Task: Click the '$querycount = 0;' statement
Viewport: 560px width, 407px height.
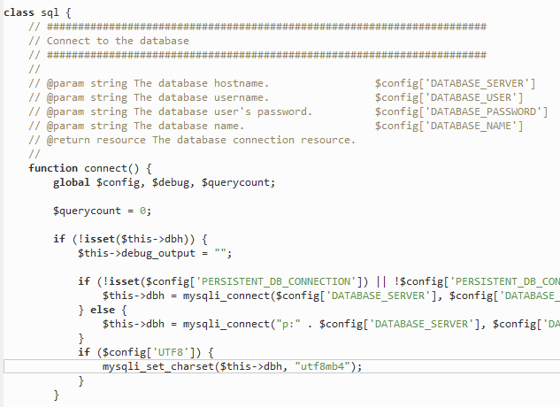Action: tap(102, 211)
